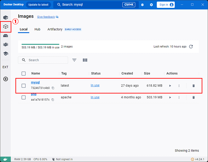Sort by the Status column header
208x162 pixels.
[96, 73]
